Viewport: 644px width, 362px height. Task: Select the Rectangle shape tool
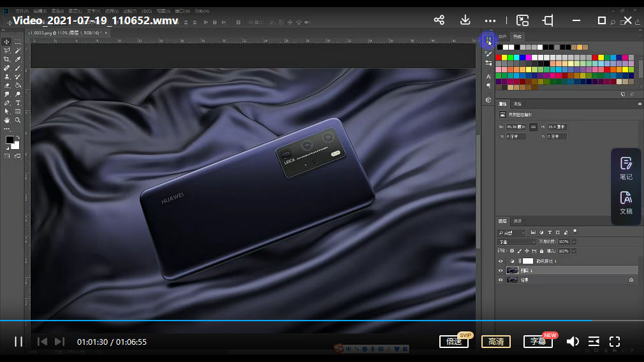click(x=18, y=112)
